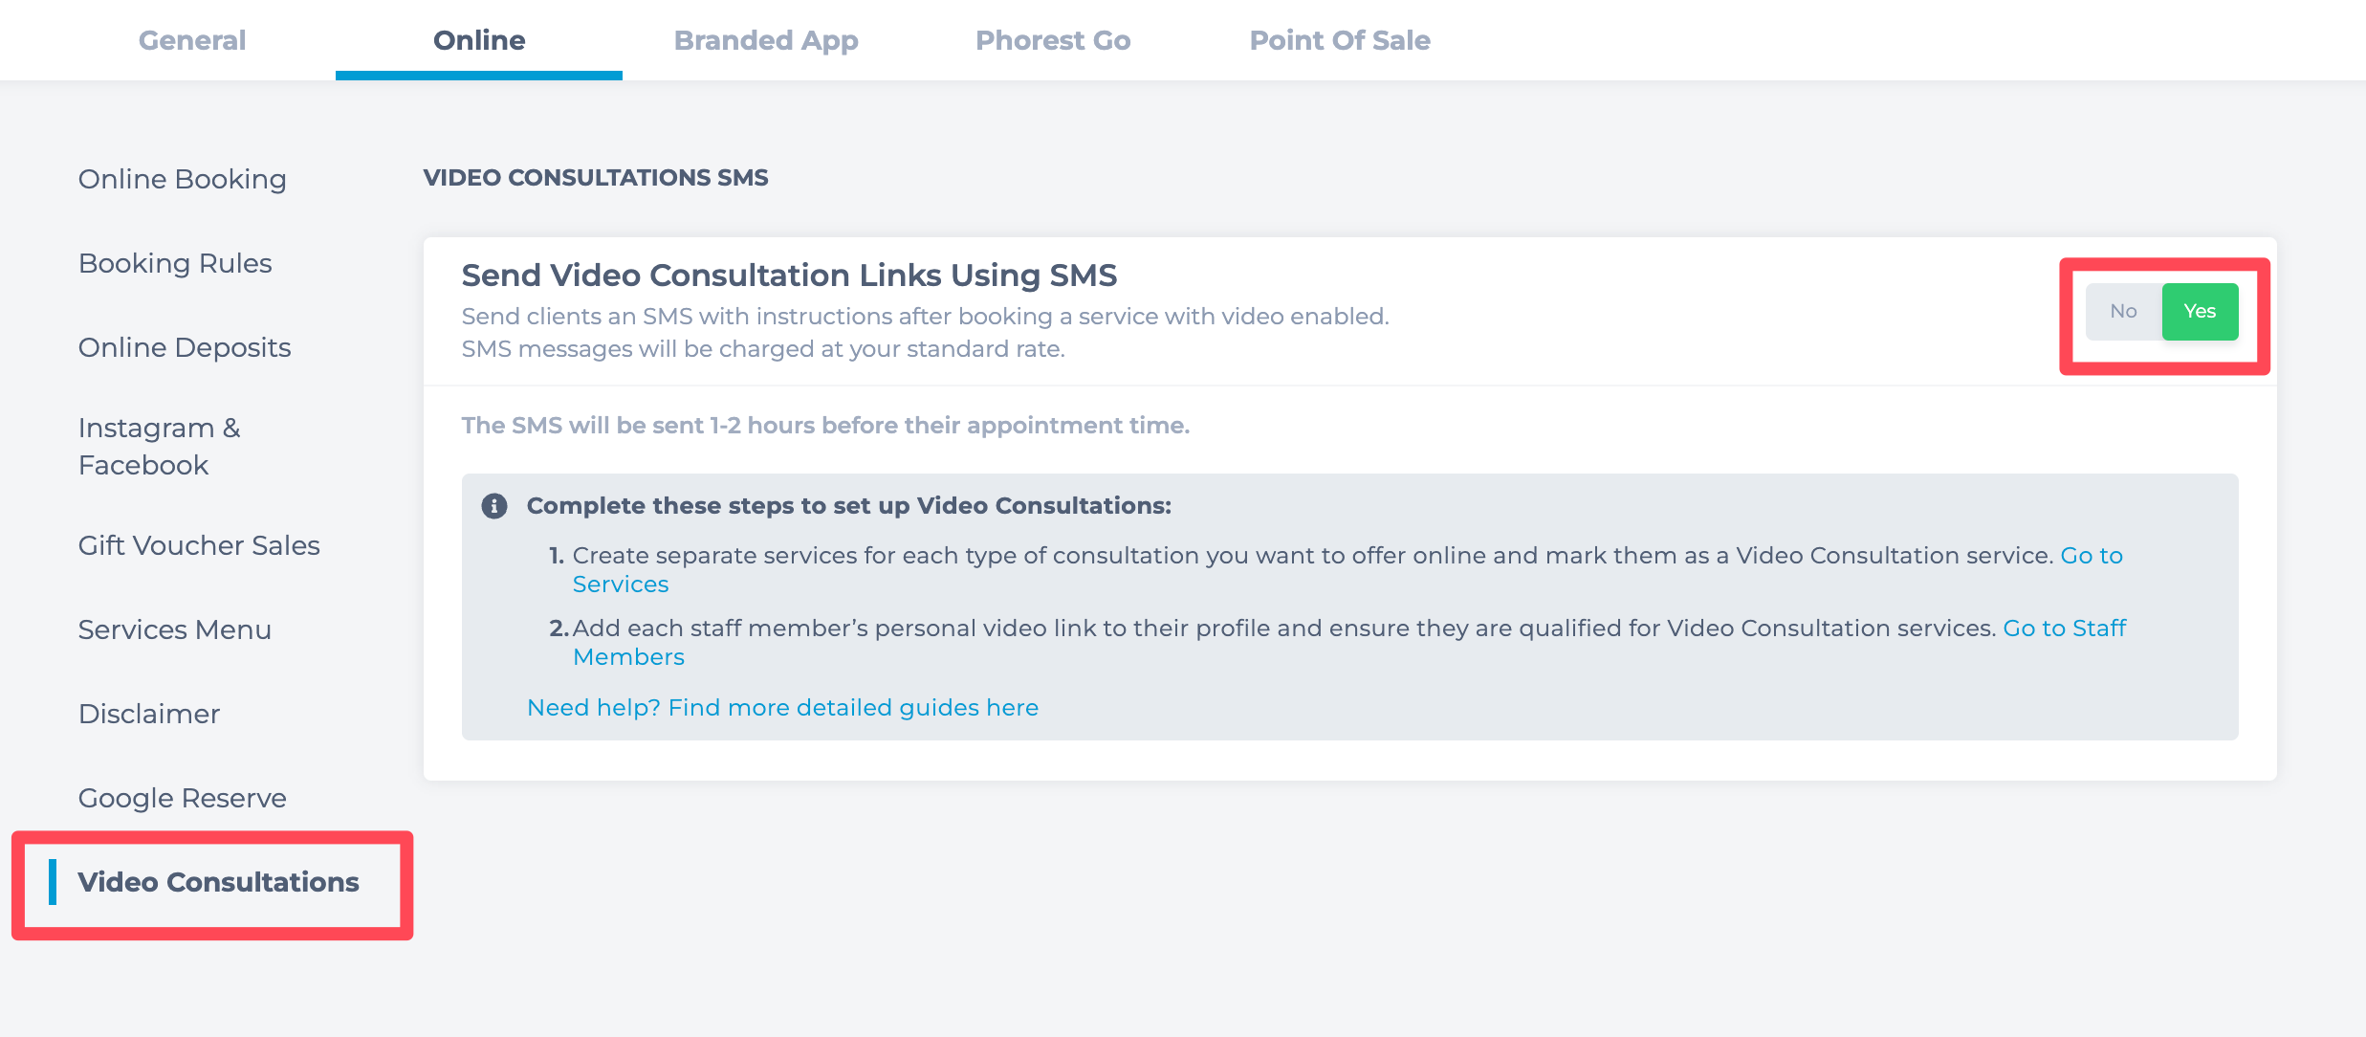Select Google Reserve from the sidebar
2366x1037 pixels.
point(183,798)
